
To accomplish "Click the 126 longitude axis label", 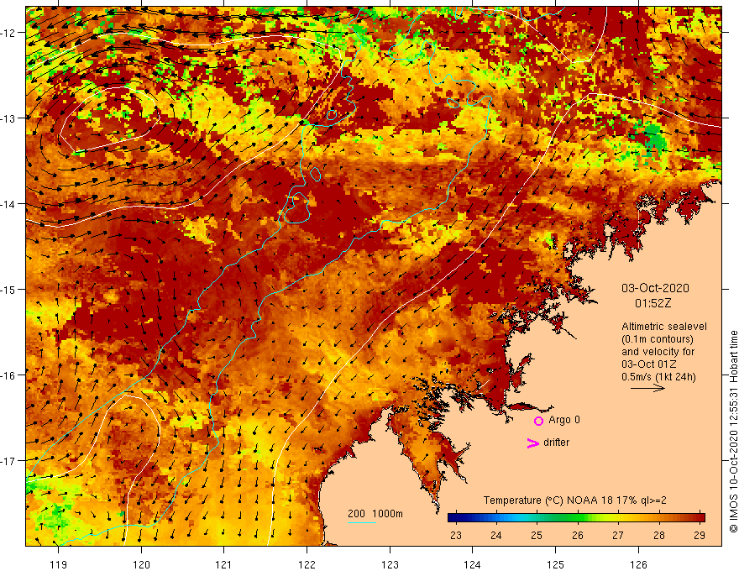I will [638, 564].
